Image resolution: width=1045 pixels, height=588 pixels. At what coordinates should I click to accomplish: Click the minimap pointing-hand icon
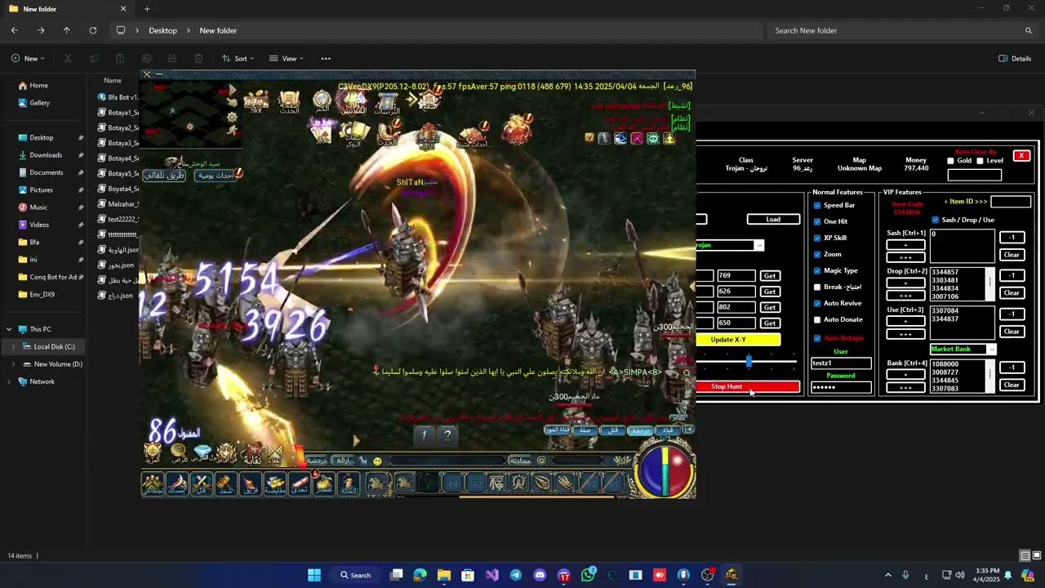(x=232, y=103)
